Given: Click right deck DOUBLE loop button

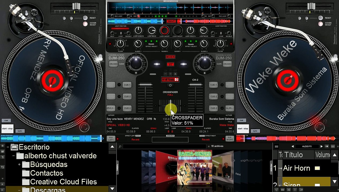Looking at the screenshot, I should [229, 33].
